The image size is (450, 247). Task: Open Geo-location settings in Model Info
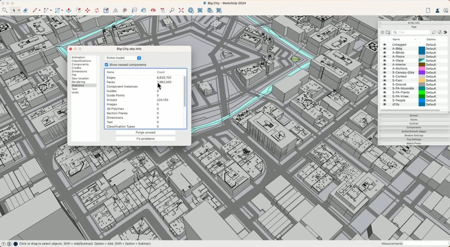pyautogui.click(x=80, y=78)
